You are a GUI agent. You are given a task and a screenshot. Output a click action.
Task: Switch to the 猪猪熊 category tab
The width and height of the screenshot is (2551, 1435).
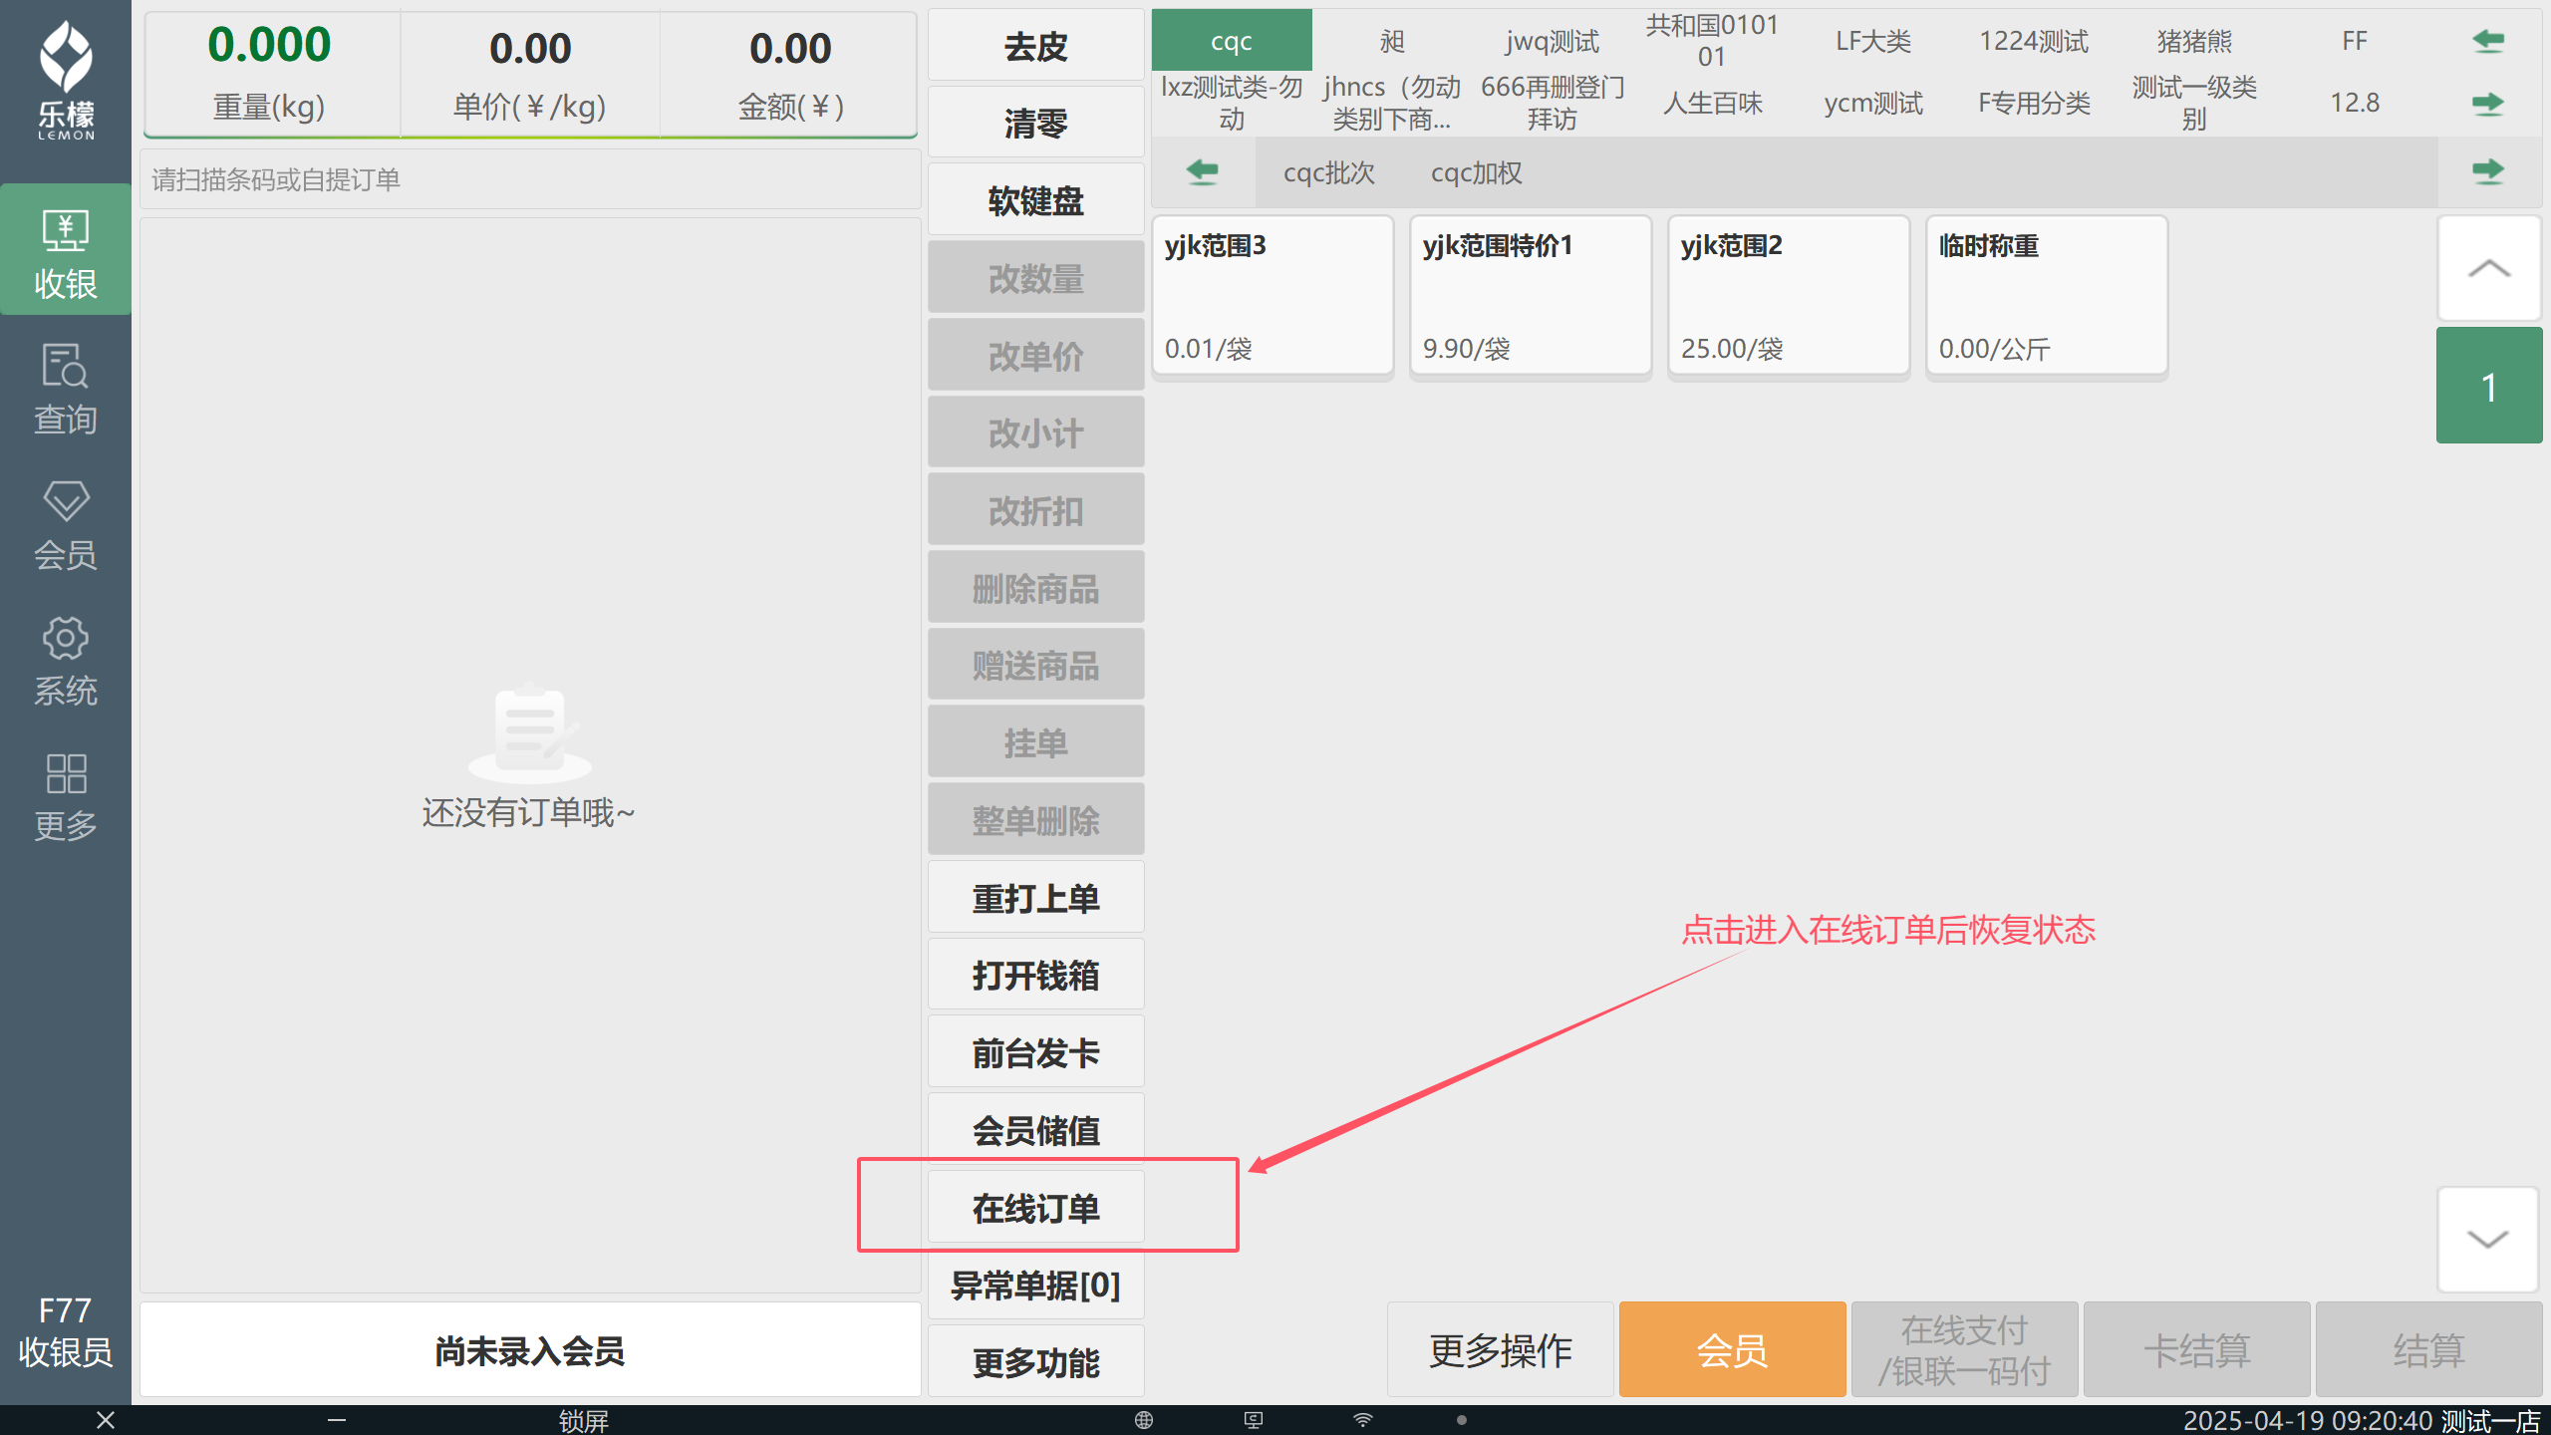point(2194,41)
